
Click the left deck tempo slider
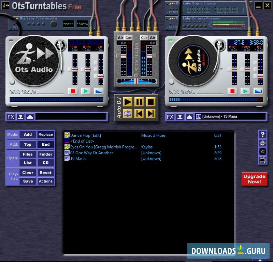tap(88, 70)
